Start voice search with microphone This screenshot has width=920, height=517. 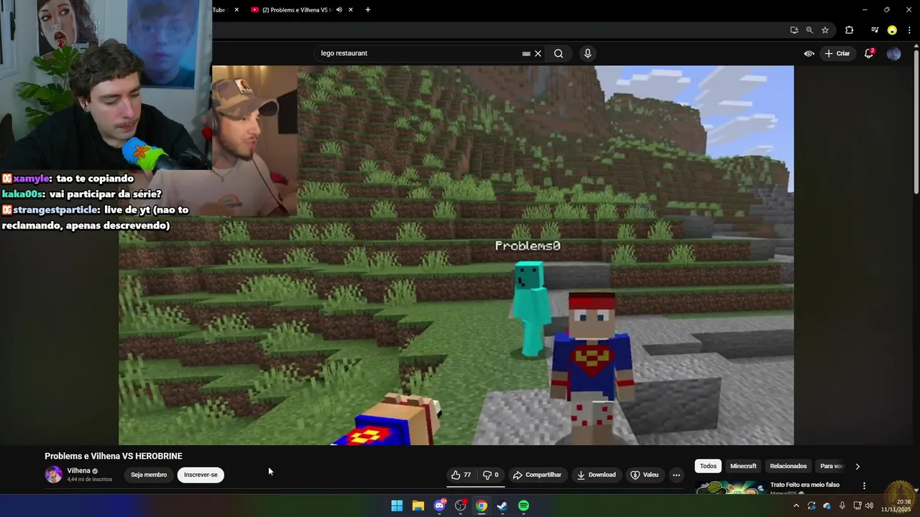point(588,53)
